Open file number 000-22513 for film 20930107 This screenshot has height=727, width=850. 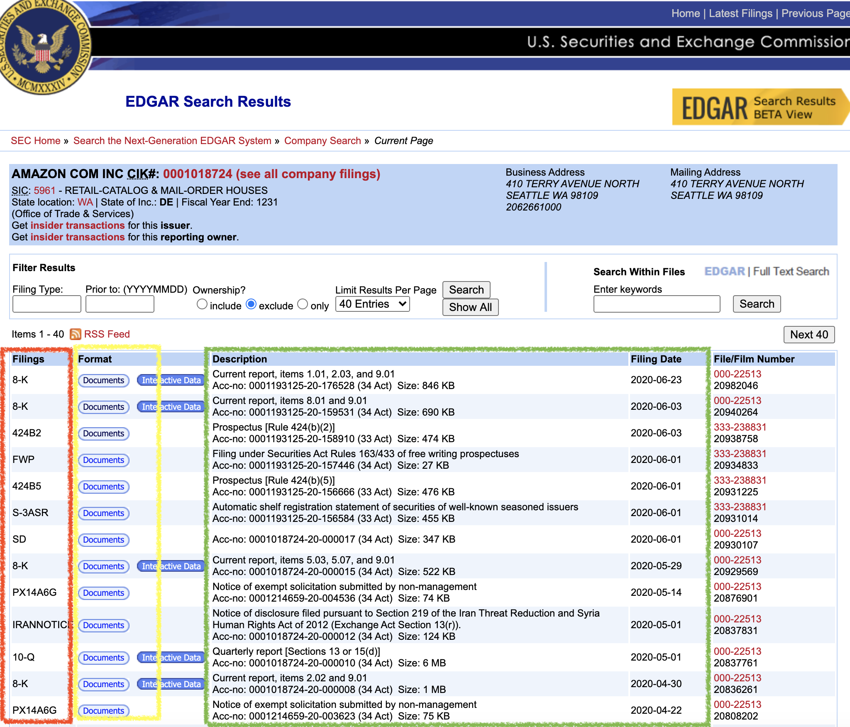click(x=738, y=534)
